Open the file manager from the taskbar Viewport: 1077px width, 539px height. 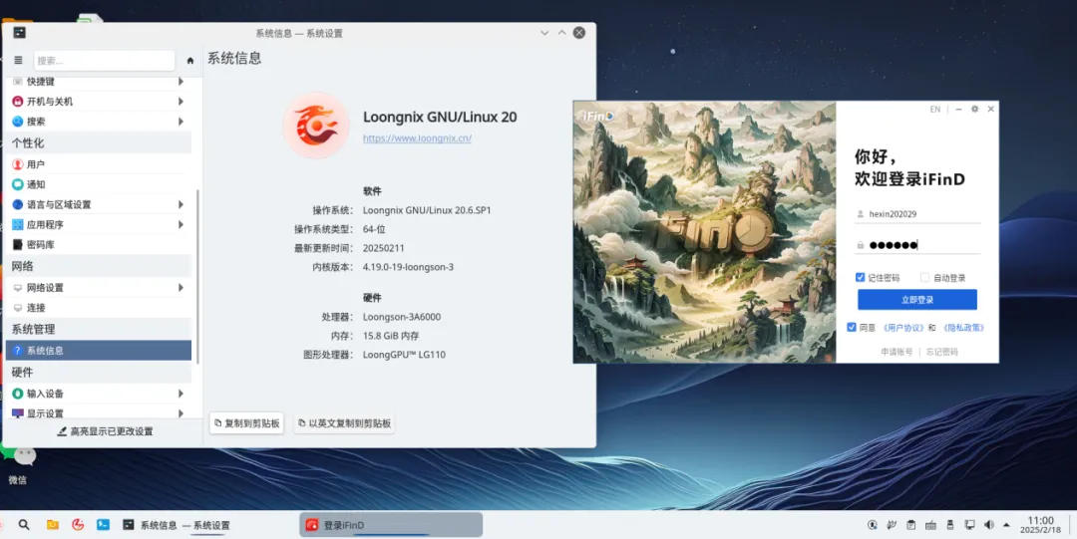click(x=52, y=525)
